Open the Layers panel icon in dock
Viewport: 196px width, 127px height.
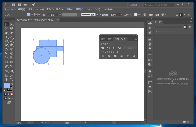click(x=150, y=87)
